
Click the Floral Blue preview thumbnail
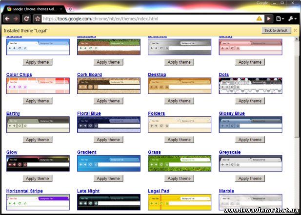[109, 125]
